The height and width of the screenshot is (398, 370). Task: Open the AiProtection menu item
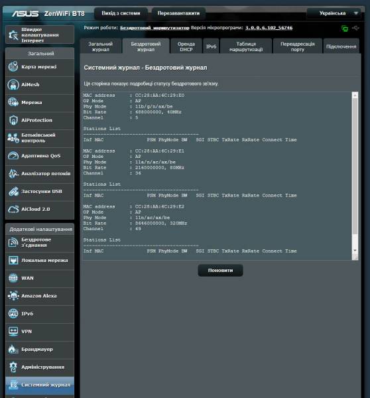40,120
